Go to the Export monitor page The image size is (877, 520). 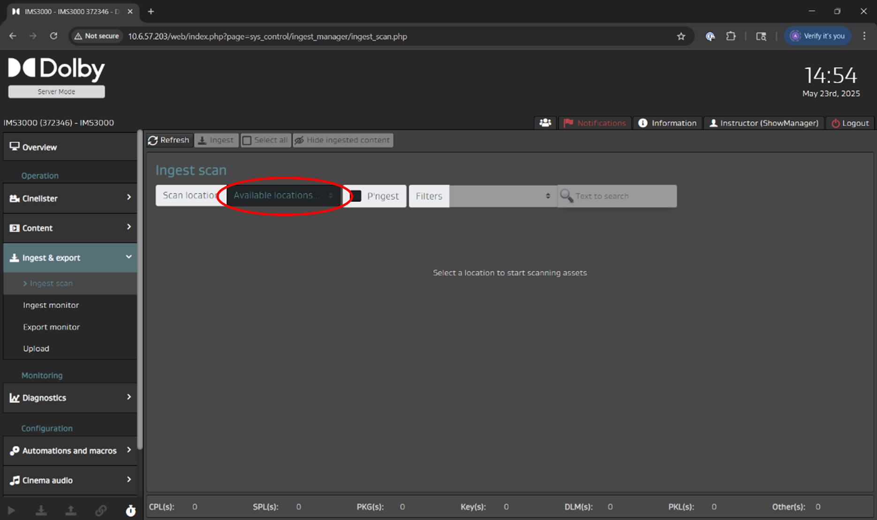pyautogui.click(x=52, y=327)
